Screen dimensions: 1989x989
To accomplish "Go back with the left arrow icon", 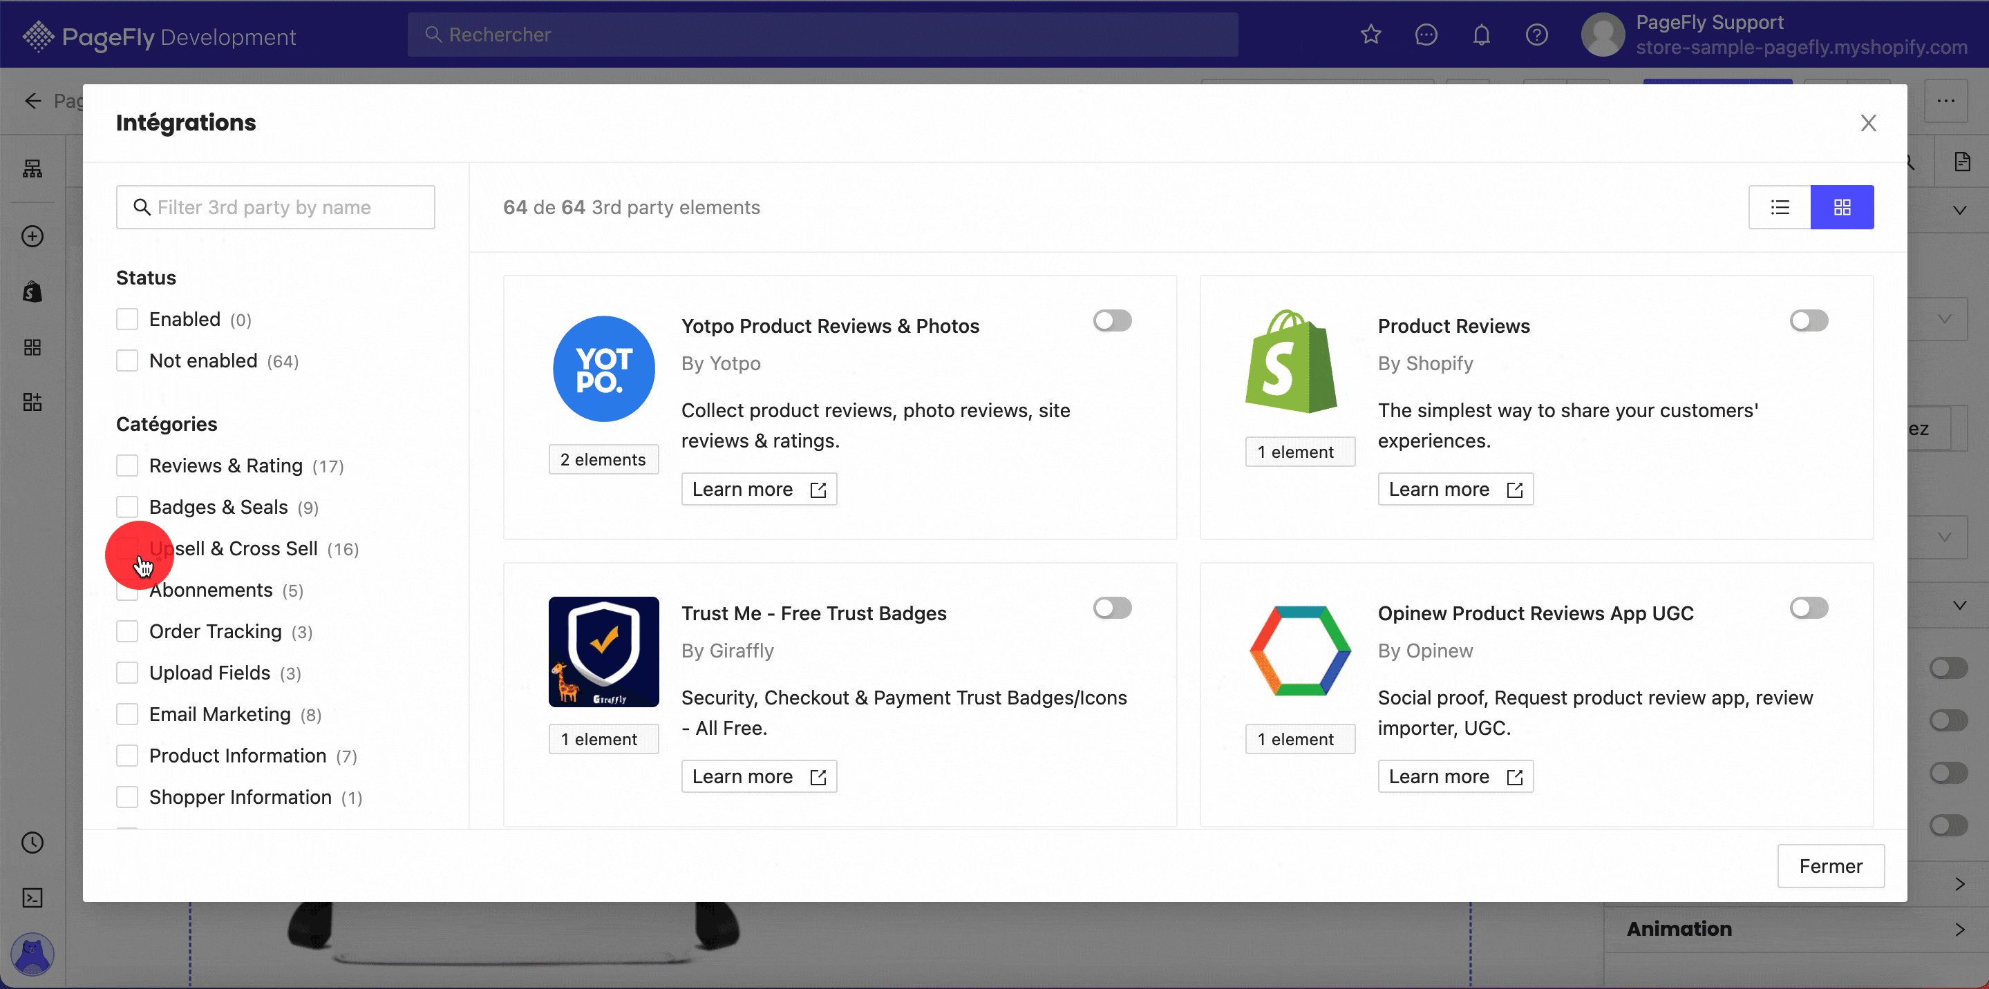I will point(32,101).
